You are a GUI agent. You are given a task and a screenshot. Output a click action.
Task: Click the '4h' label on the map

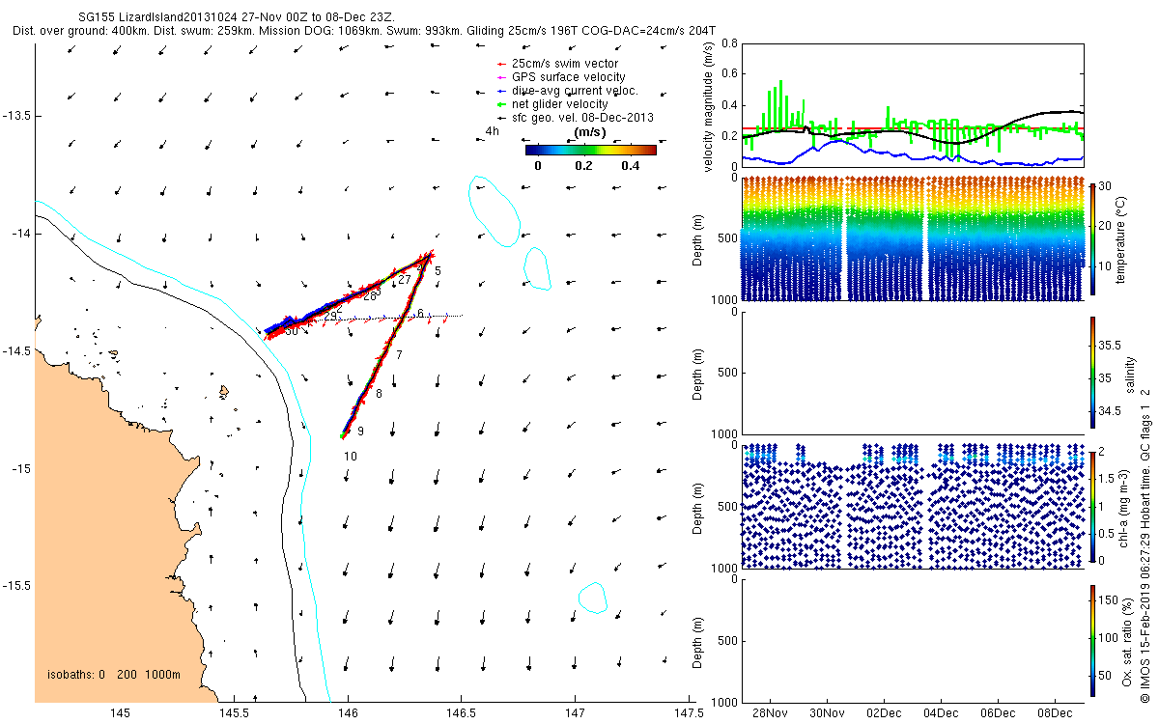pos(493,131)
